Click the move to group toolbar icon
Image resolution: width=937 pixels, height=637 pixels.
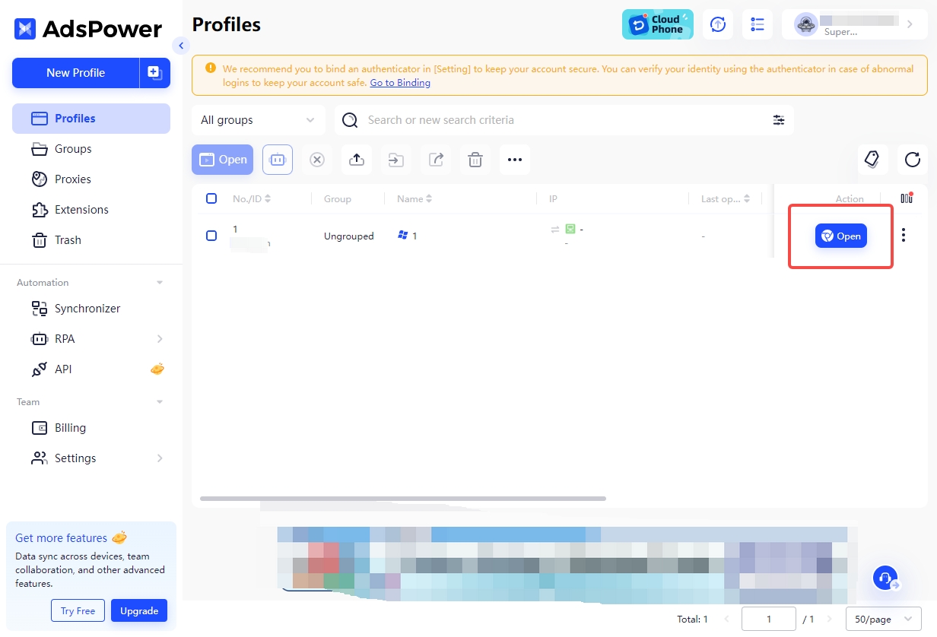[396, 160]
